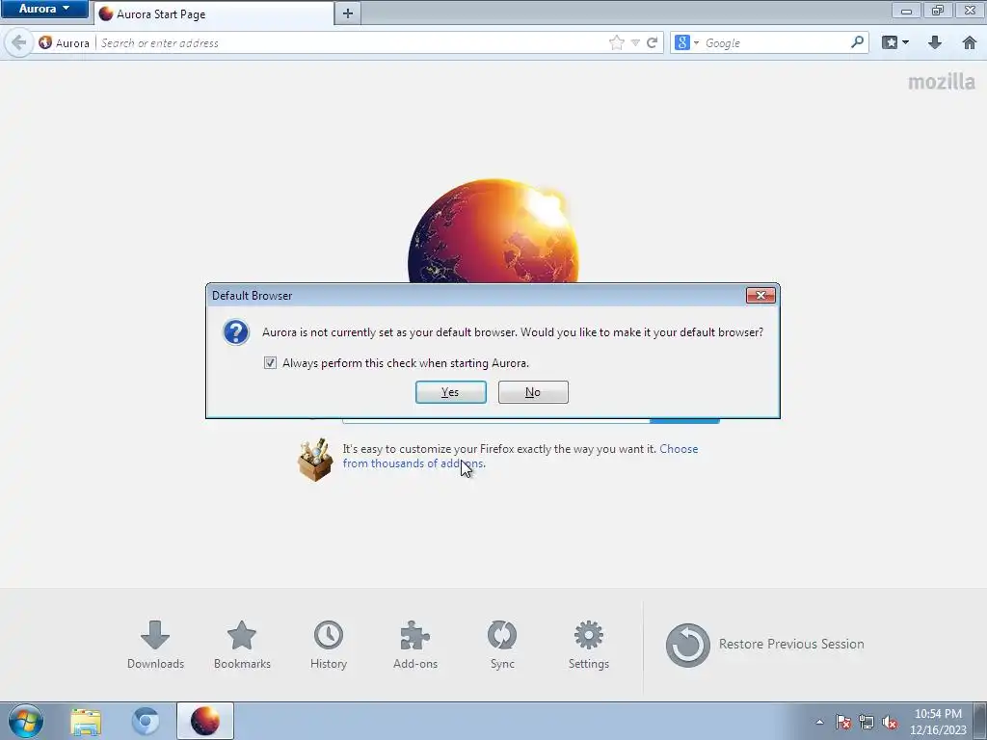The image size is (987, 740).
Task: Click the Google search engine icon
Action: (x=681, y=42)
